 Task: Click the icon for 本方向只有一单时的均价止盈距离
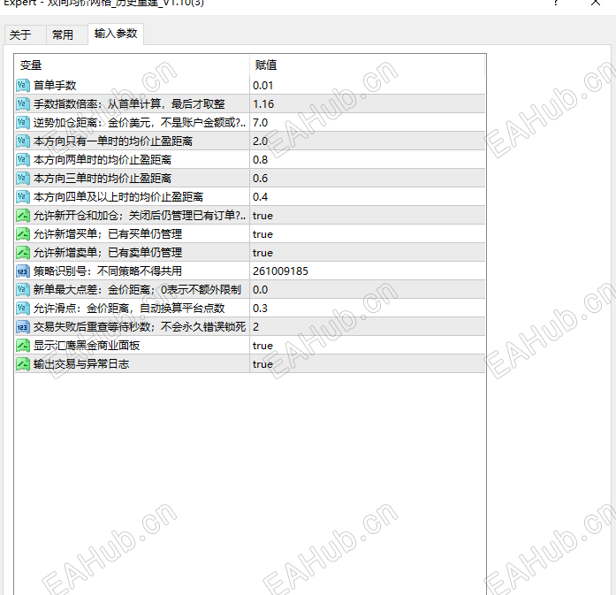[23, 141]
